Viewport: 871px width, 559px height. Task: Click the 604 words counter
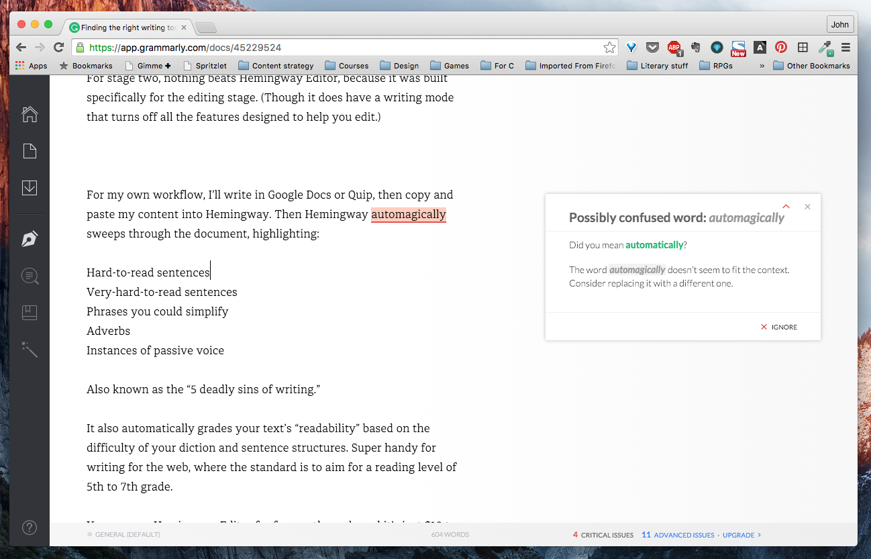(450, 535)
